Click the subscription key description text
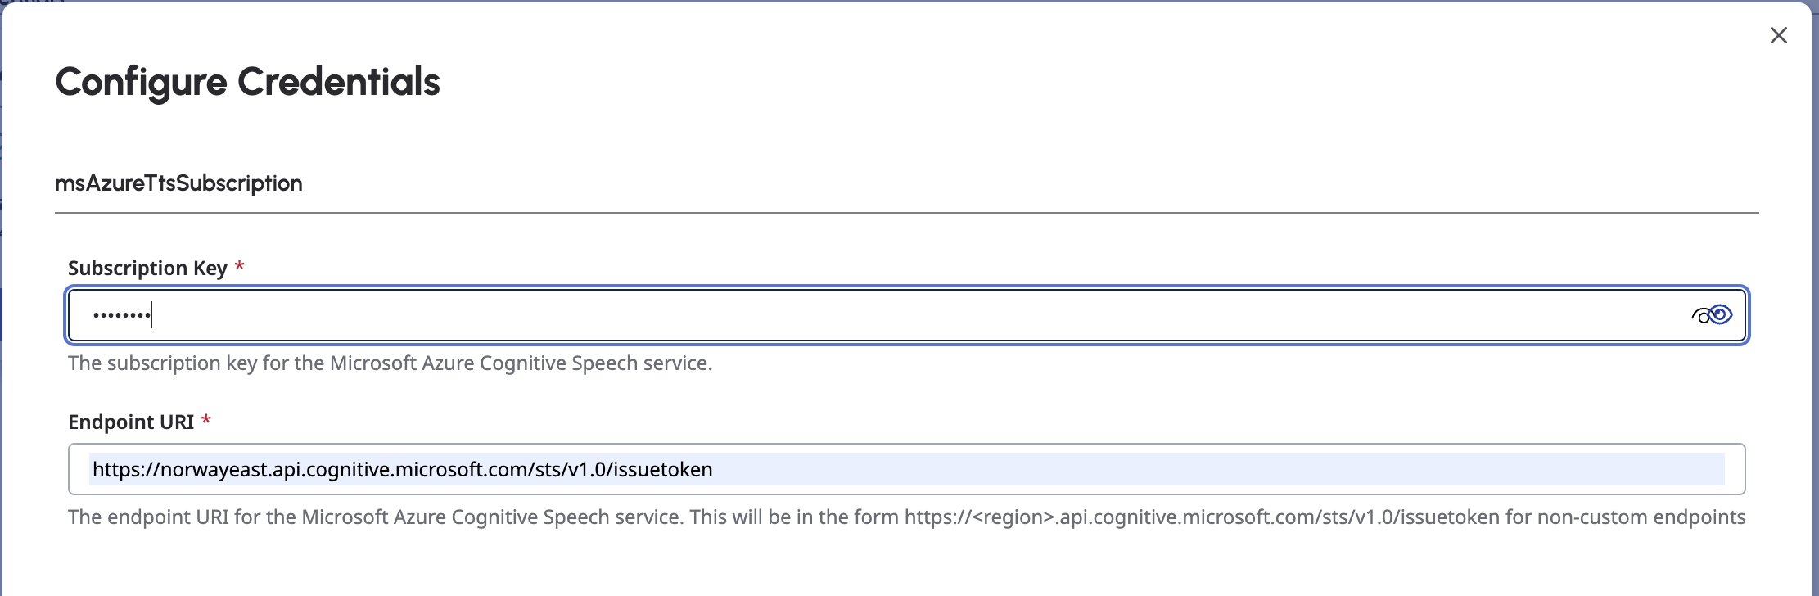Image resolution: width=1819 pixels, height=596 pixels. click(x=390, y=363)
